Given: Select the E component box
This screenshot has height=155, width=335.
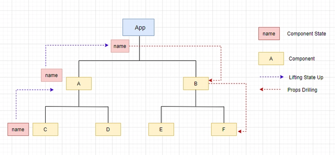Looking at the screenshot, I should tap(161, 129).
